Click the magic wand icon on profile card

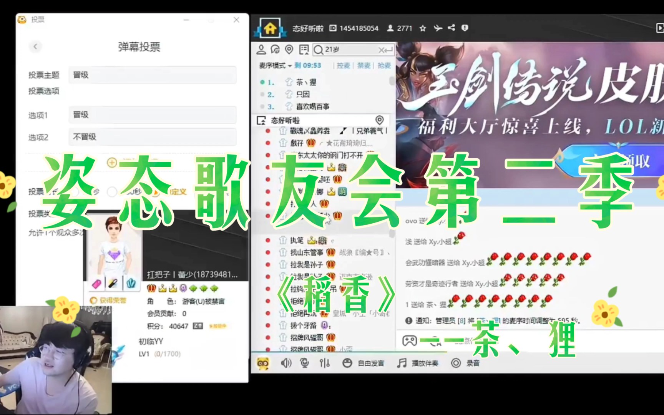[x=113, y=284]
